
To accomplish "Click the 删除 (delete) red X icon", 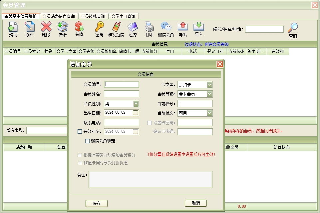I will [x=46, y=27].
